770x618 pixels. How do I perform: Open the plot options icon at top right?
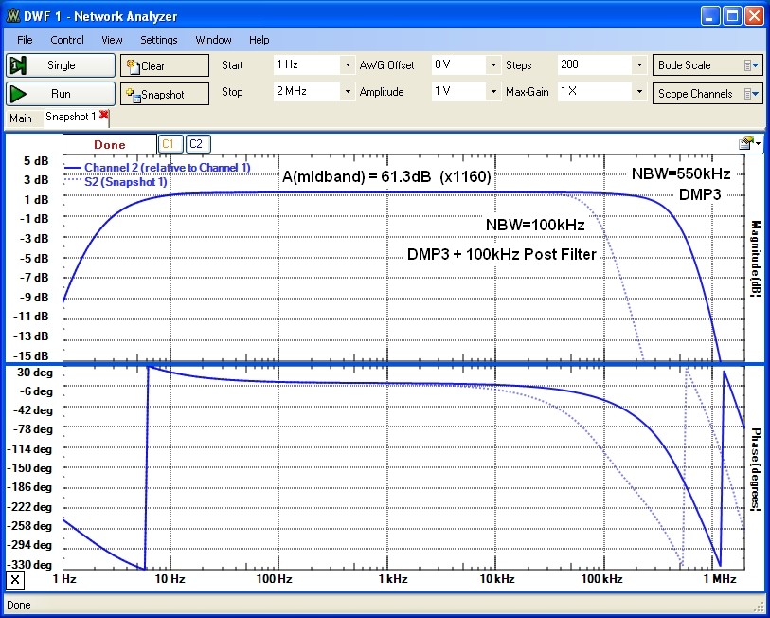pos(747,143)
